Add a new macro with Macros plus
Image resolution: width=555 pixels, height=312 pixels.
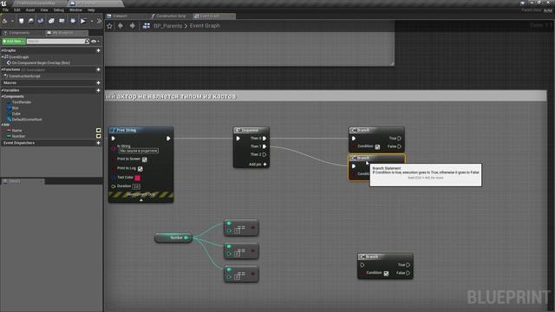pyautogui.click(x=98, y=83)
